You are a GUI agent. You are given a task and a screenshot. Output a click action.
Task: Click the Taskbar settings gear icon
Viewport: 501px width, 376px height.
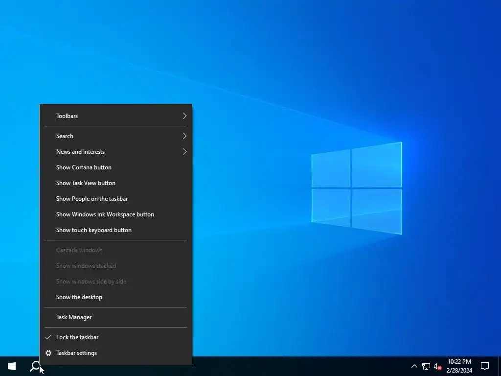tap(48, 353)
